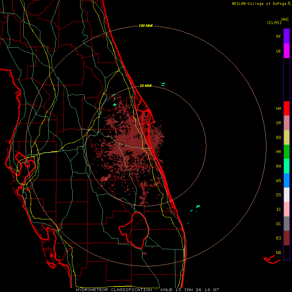Click the "HHC" product label
The image size is (292, 292).
[x=285, y=19]
